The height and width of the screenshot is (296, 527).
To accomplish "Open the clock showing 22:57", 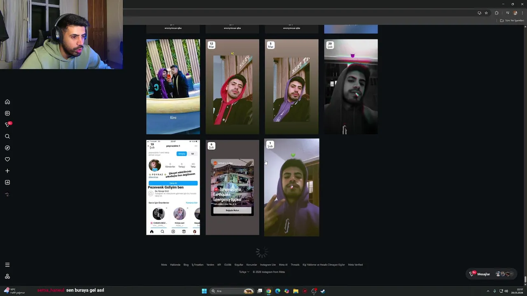I will click(517, 291).
